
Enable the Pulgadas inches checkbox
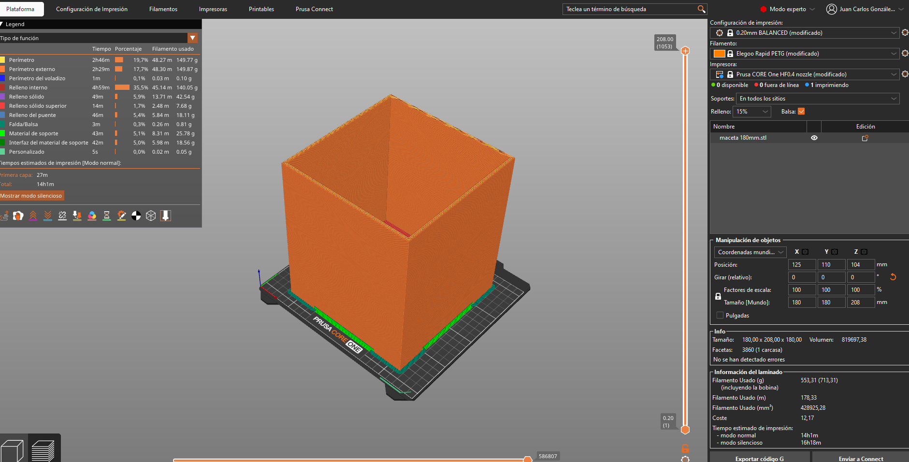(x=720, y=316)
